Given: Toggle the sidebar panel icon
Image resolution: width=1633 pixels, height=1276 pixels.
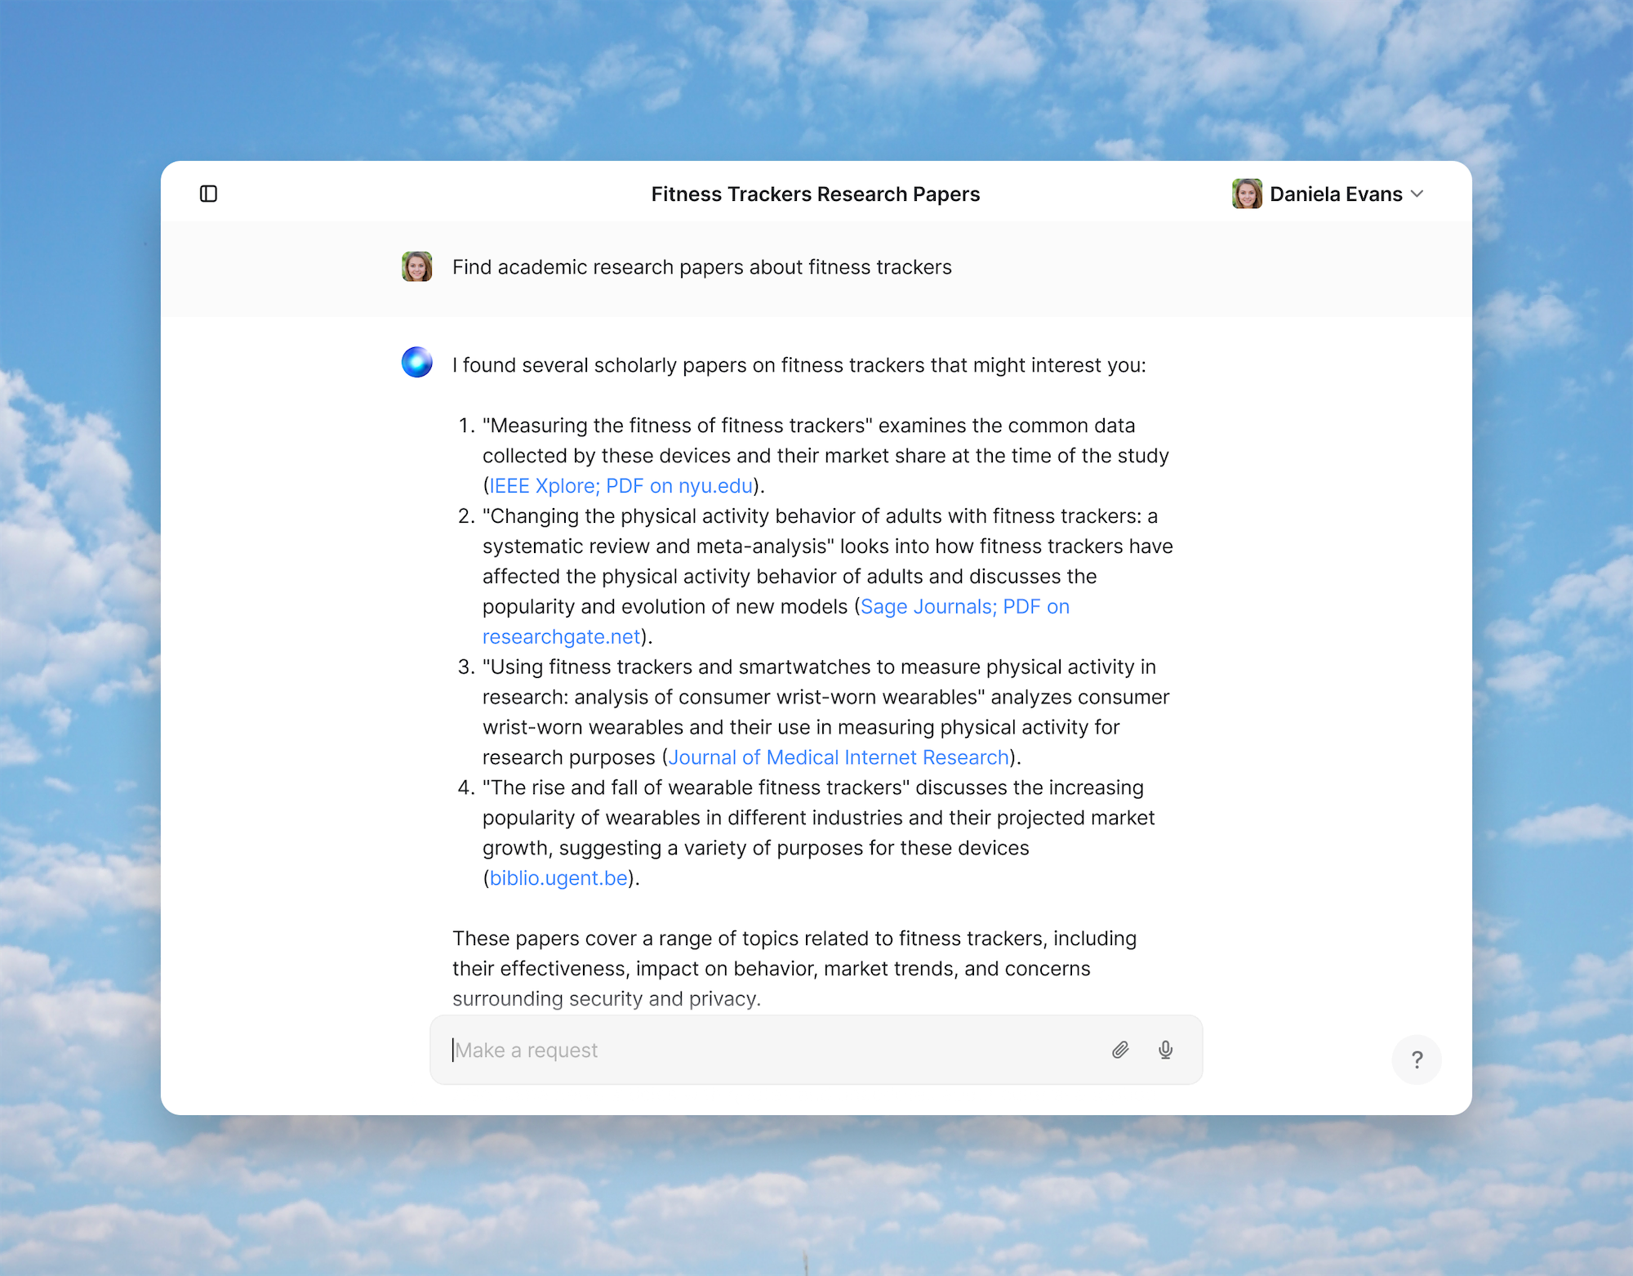Looking at the screenshot, I should click(208, 194).
